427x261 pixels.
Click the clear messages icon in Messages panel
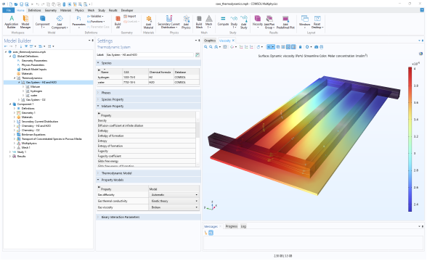(x=206, y=233)
